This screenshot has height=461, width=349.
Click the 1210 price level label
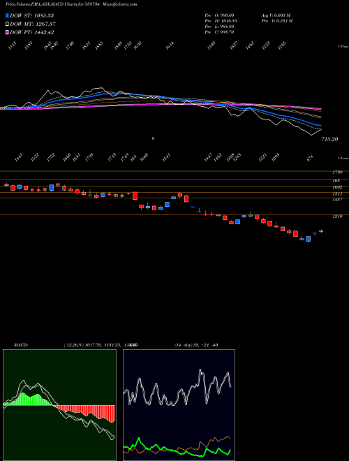pyautogui.click(x=338, y=217)
